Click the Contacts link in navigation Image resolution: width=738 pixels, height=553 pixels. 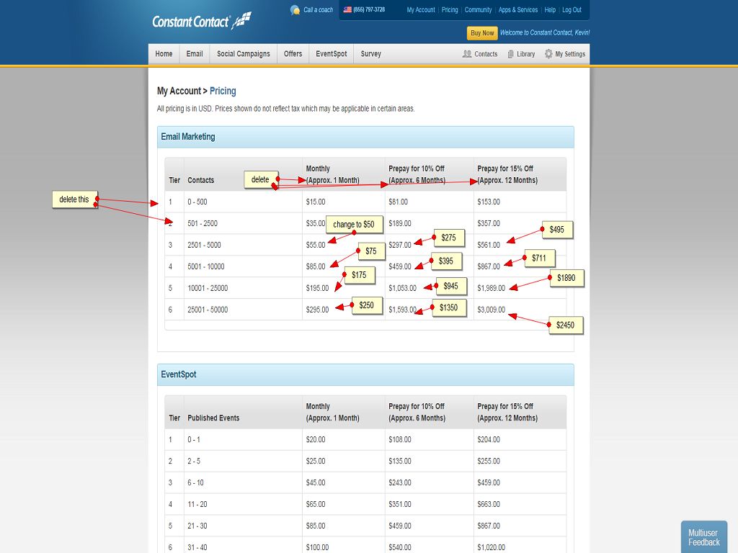coord(486,54)
